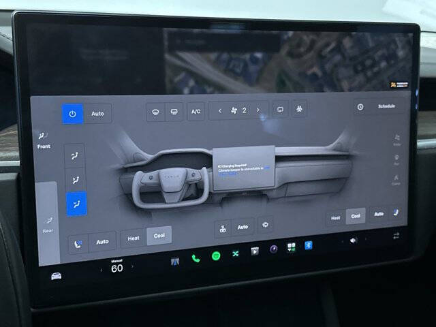This screenshot has width=436, height=327.
Task: Turn on the rear window defrost icon
Action: (x=174, y=112)
